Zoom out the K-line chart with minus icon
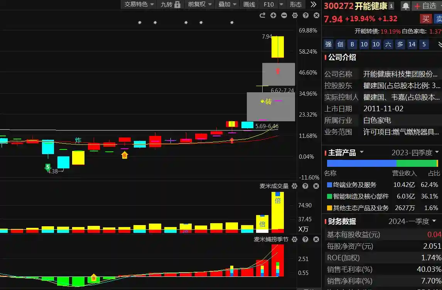This screenshot has width=442, height=290. (284, 15)
